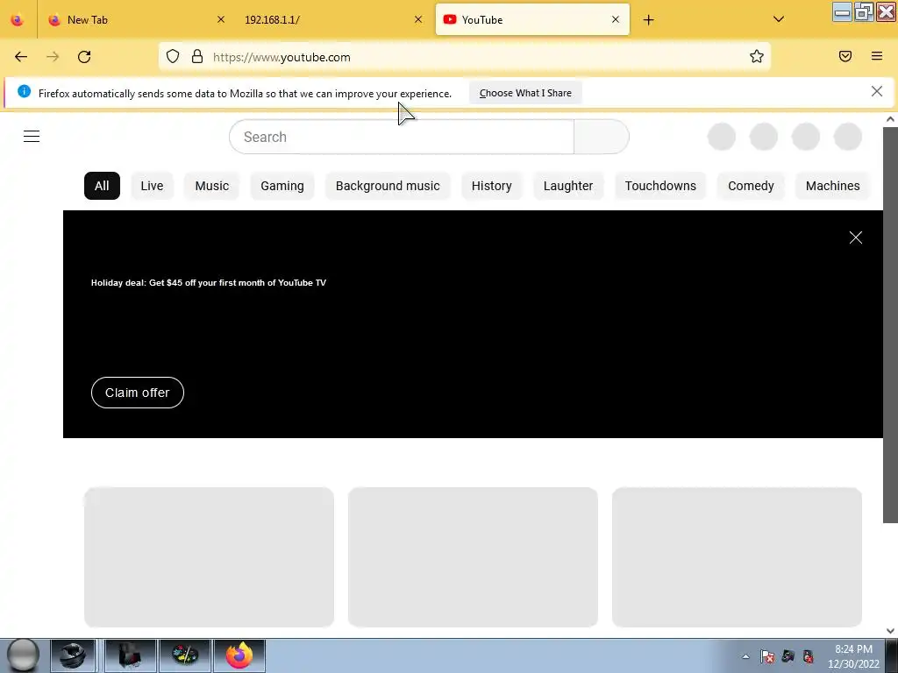Open the list all tabs dropdown
Screen dimensions: 898x673
pos(779,19)
